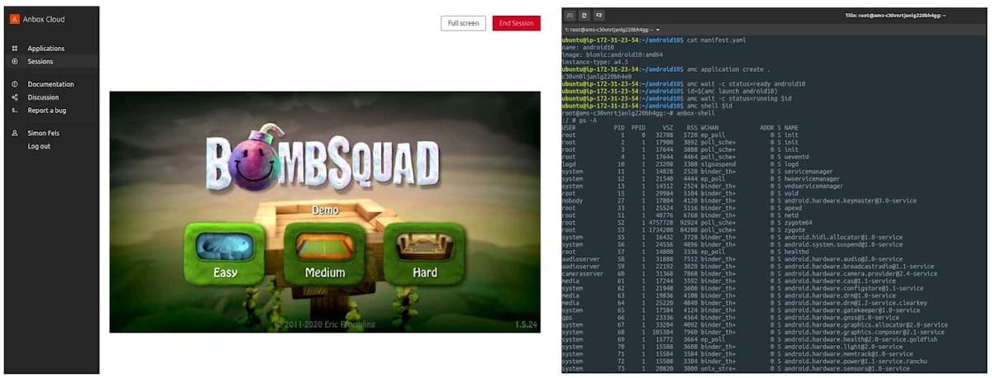Click the Tilix window title text
The width and height of the screenshot is (992, 378).
pyautogui.click(x=894, y=16)
